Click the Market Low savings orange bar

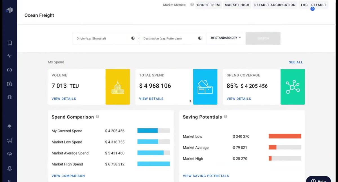pos(285,136)
